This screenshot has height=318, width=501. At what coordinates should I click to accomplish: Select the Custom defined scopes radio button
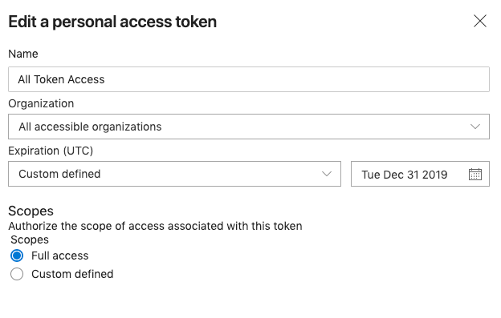click(x=17, y=274)
